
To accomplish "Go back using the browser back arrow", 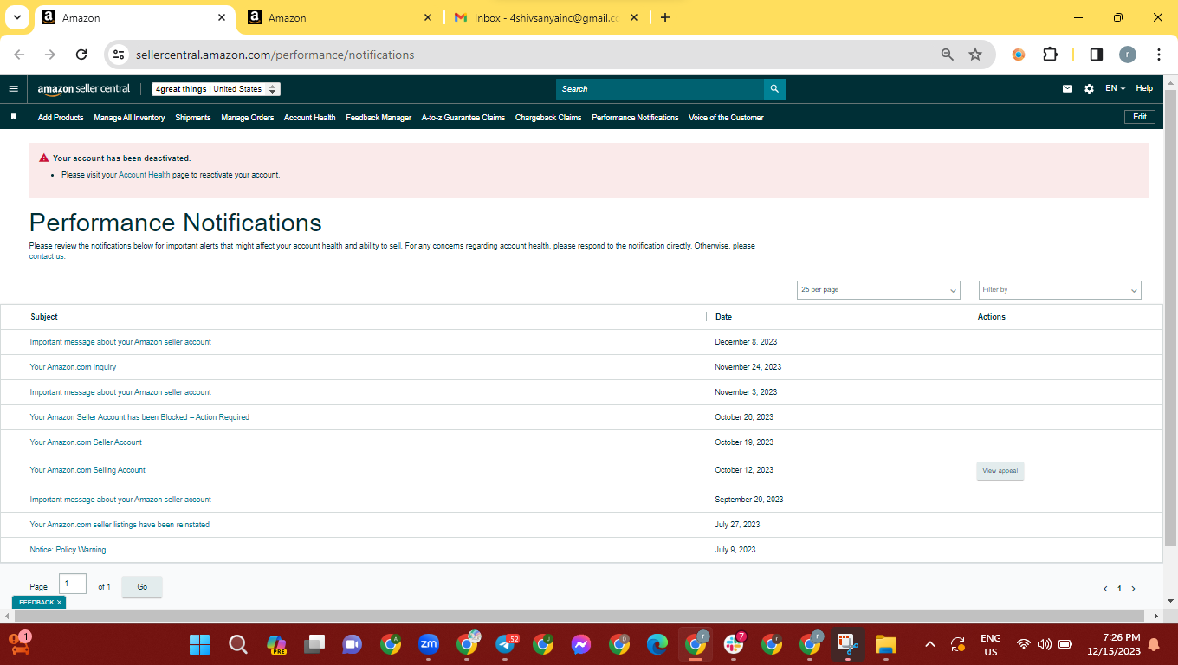I will (20, 55).
